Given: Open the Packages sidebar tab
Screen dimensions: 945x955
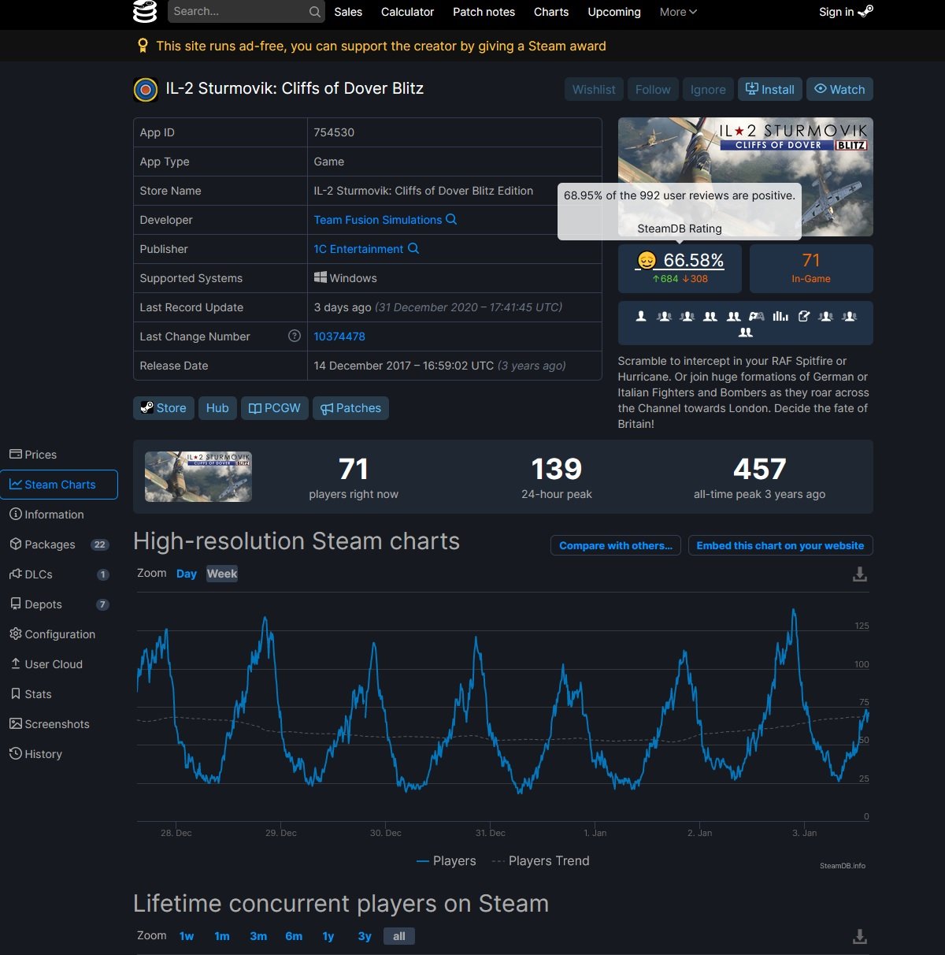Looking at the screenshot, I should (59, 544).
